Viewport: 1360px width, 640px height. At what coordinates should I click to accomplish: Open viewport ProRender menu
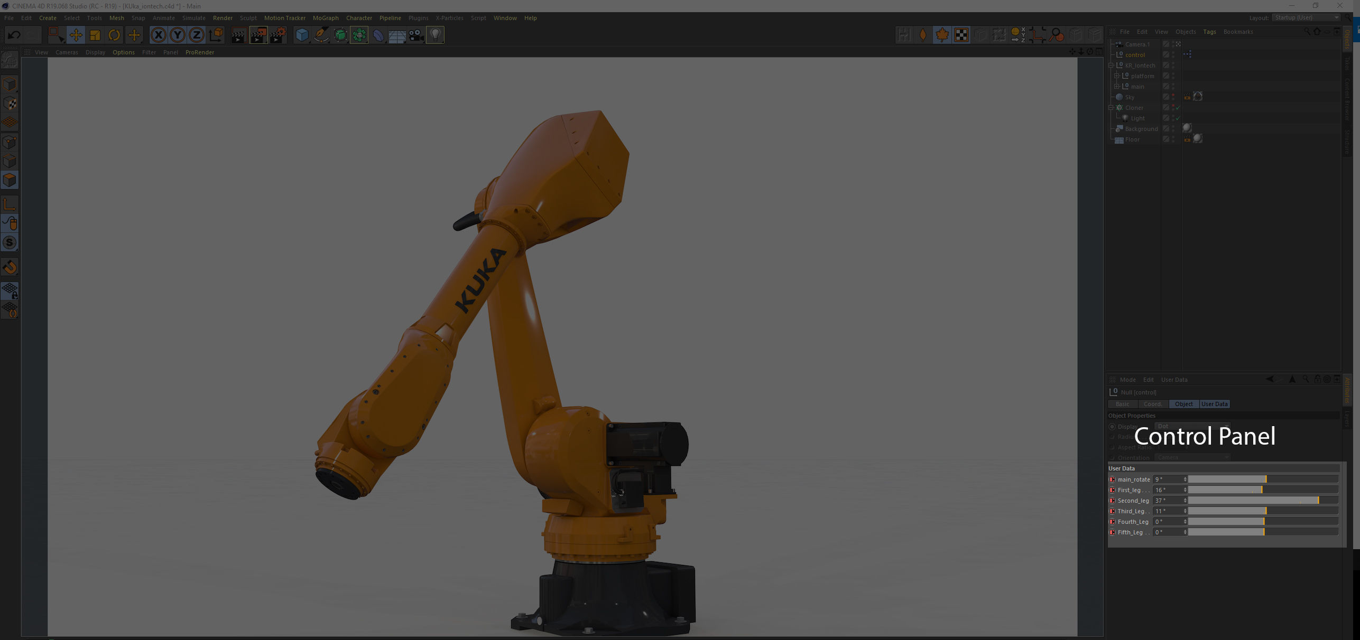[x=200, y=52]
